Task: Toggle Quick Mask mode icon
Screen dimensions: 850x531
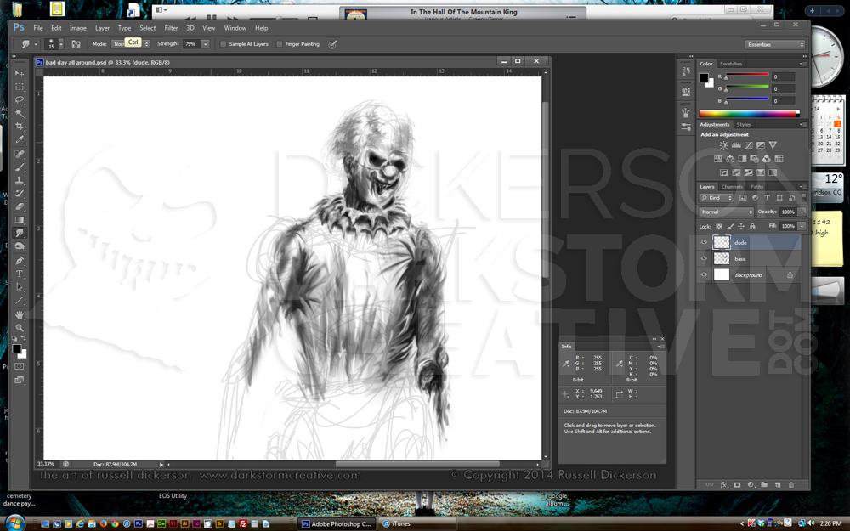Action: (x=20, y=366)
